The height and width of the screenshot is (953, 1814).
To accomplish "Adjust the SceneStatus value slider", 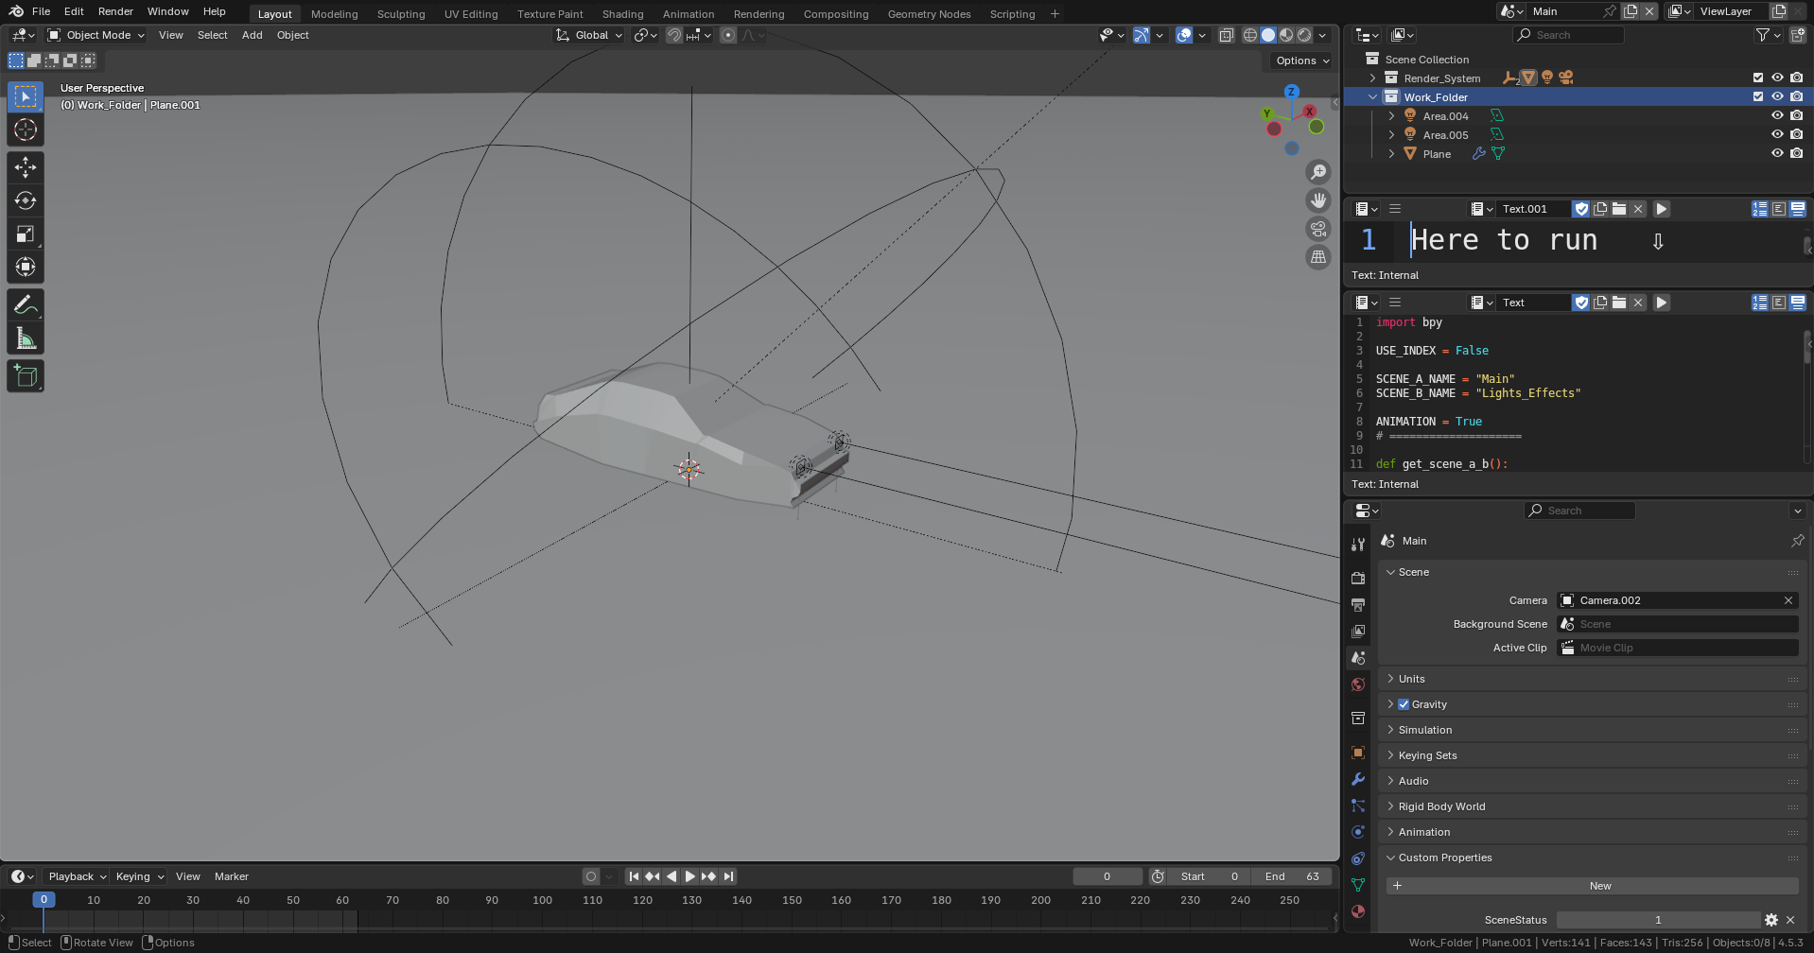I will click(1658, 919).
